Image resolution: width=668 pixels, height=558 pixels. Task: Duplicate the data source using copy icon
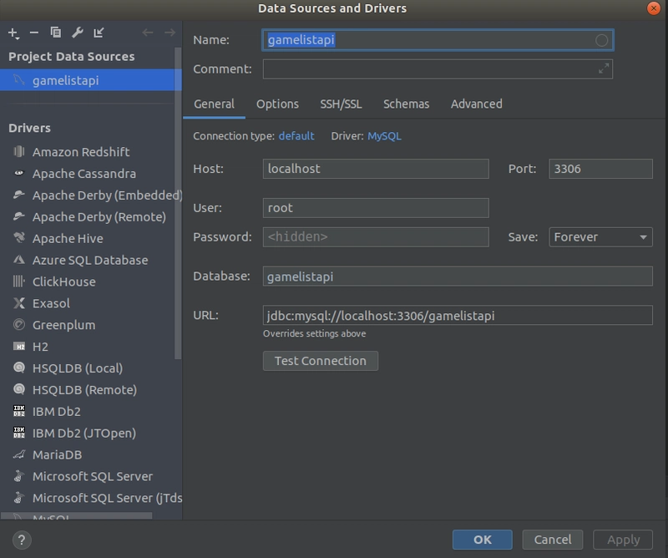click(55, 33)
